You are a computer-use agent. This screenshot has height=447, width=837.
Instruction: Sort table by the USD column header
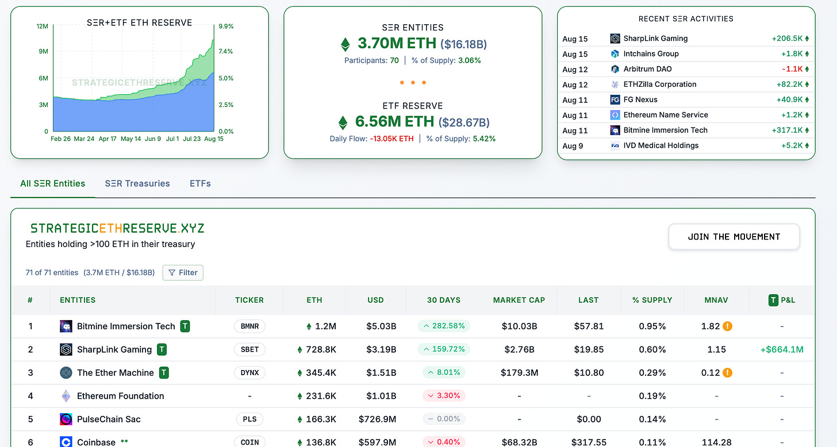pyautogui.click(x=376, y=300)
